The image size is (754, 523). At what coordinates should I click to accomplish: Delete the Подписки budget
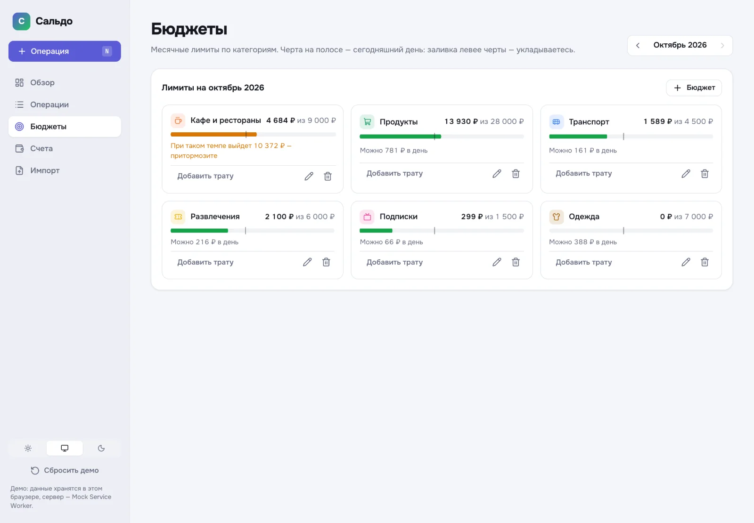click(x=516, y=262)
